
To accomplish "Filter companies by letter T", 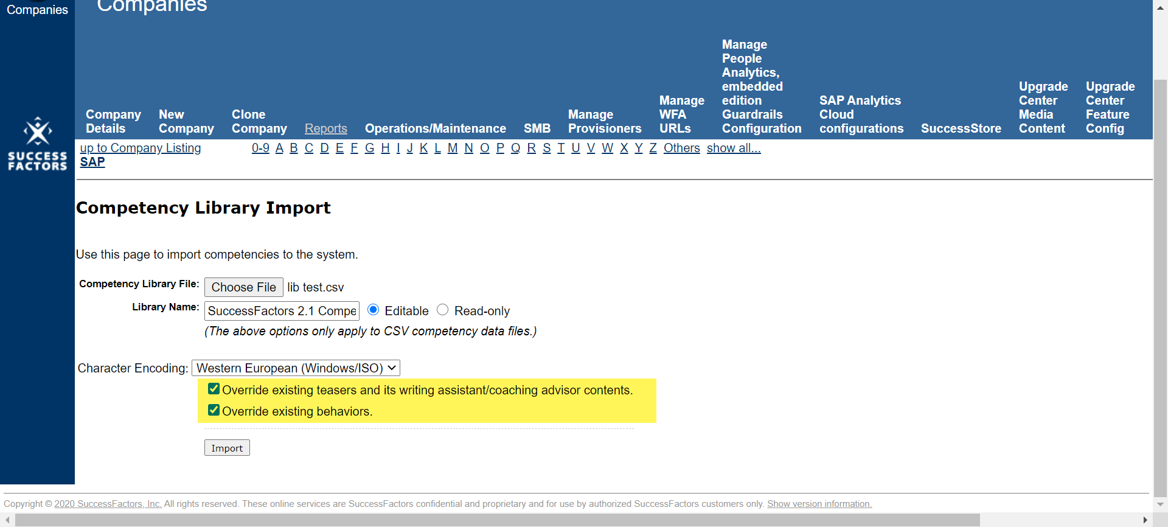I will tap(561, 148).
